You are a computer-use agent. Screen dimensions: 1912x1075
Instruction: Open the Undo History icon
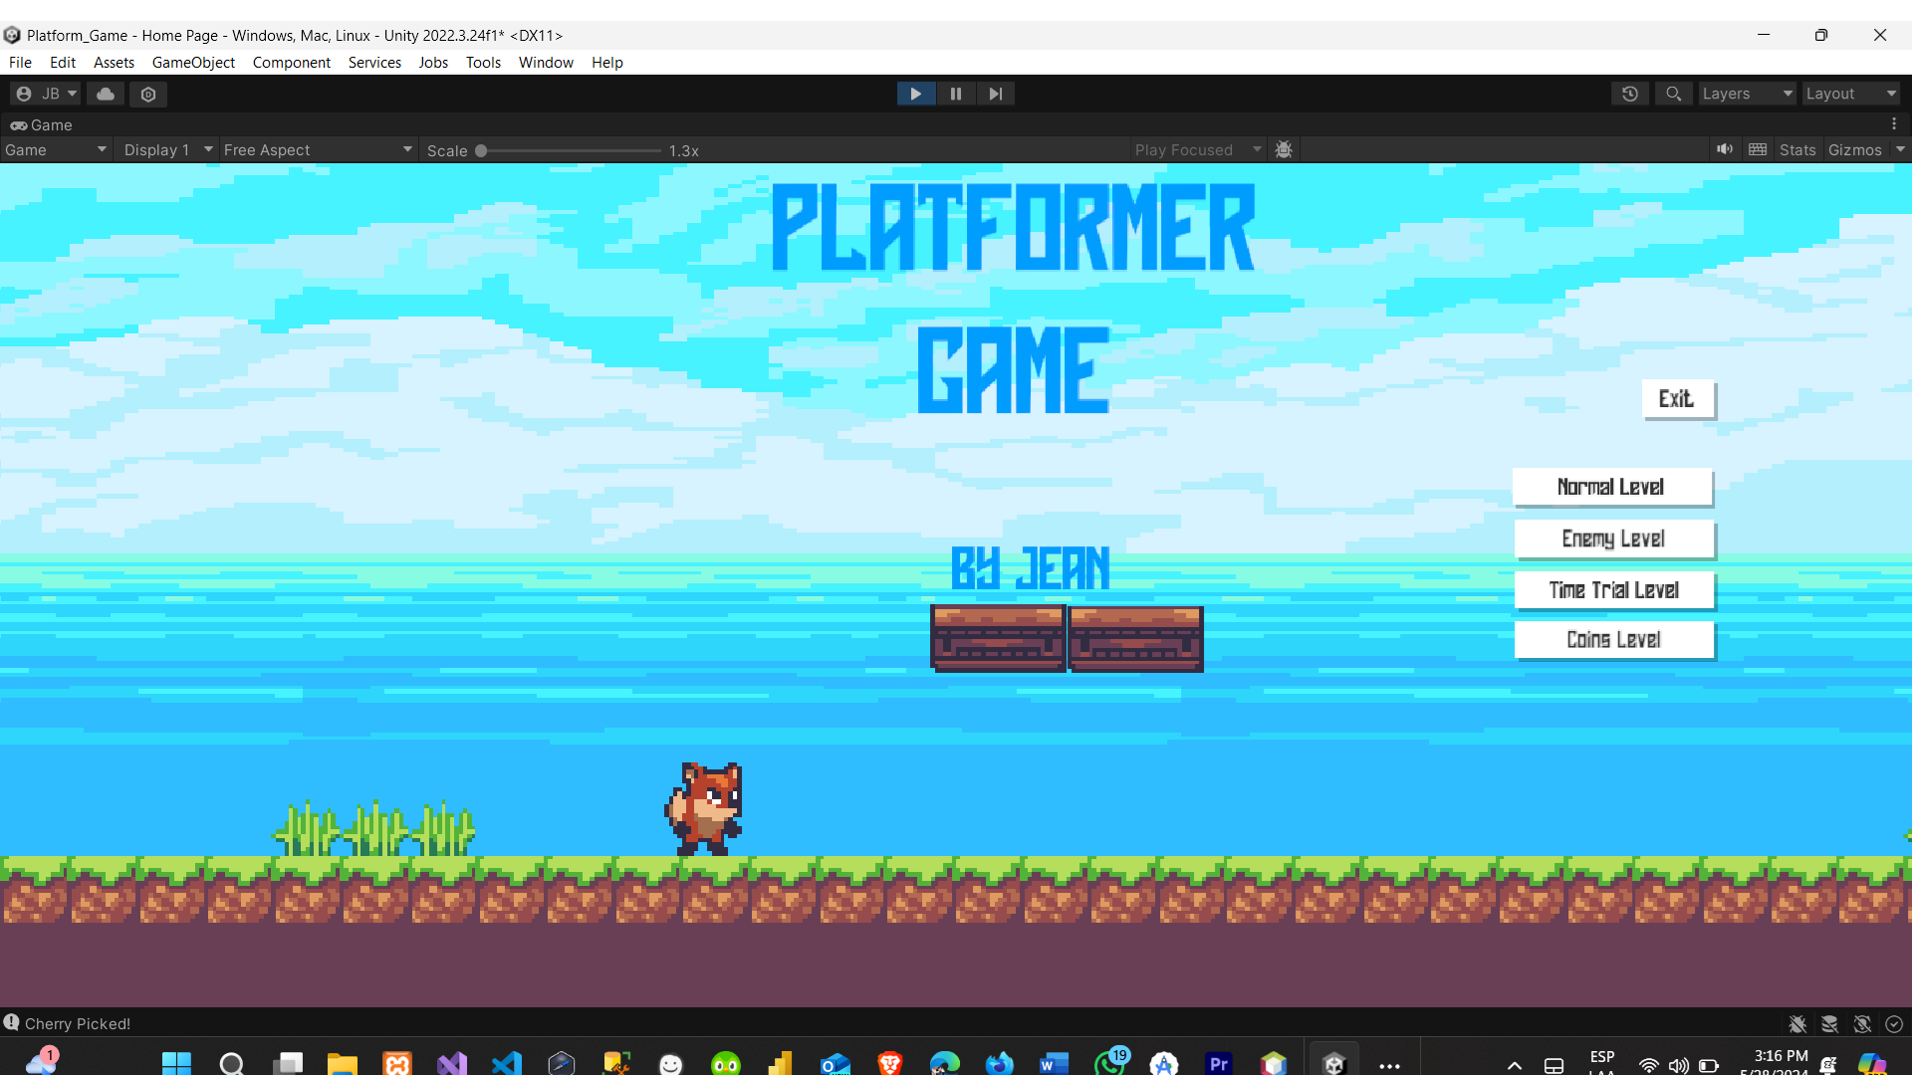[1630, 94]
